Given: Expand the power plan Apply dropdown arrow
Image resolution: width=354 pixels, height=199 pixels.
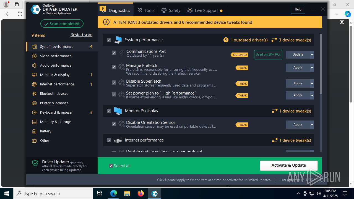Looking at the screenshot, I should pos(312,95).
